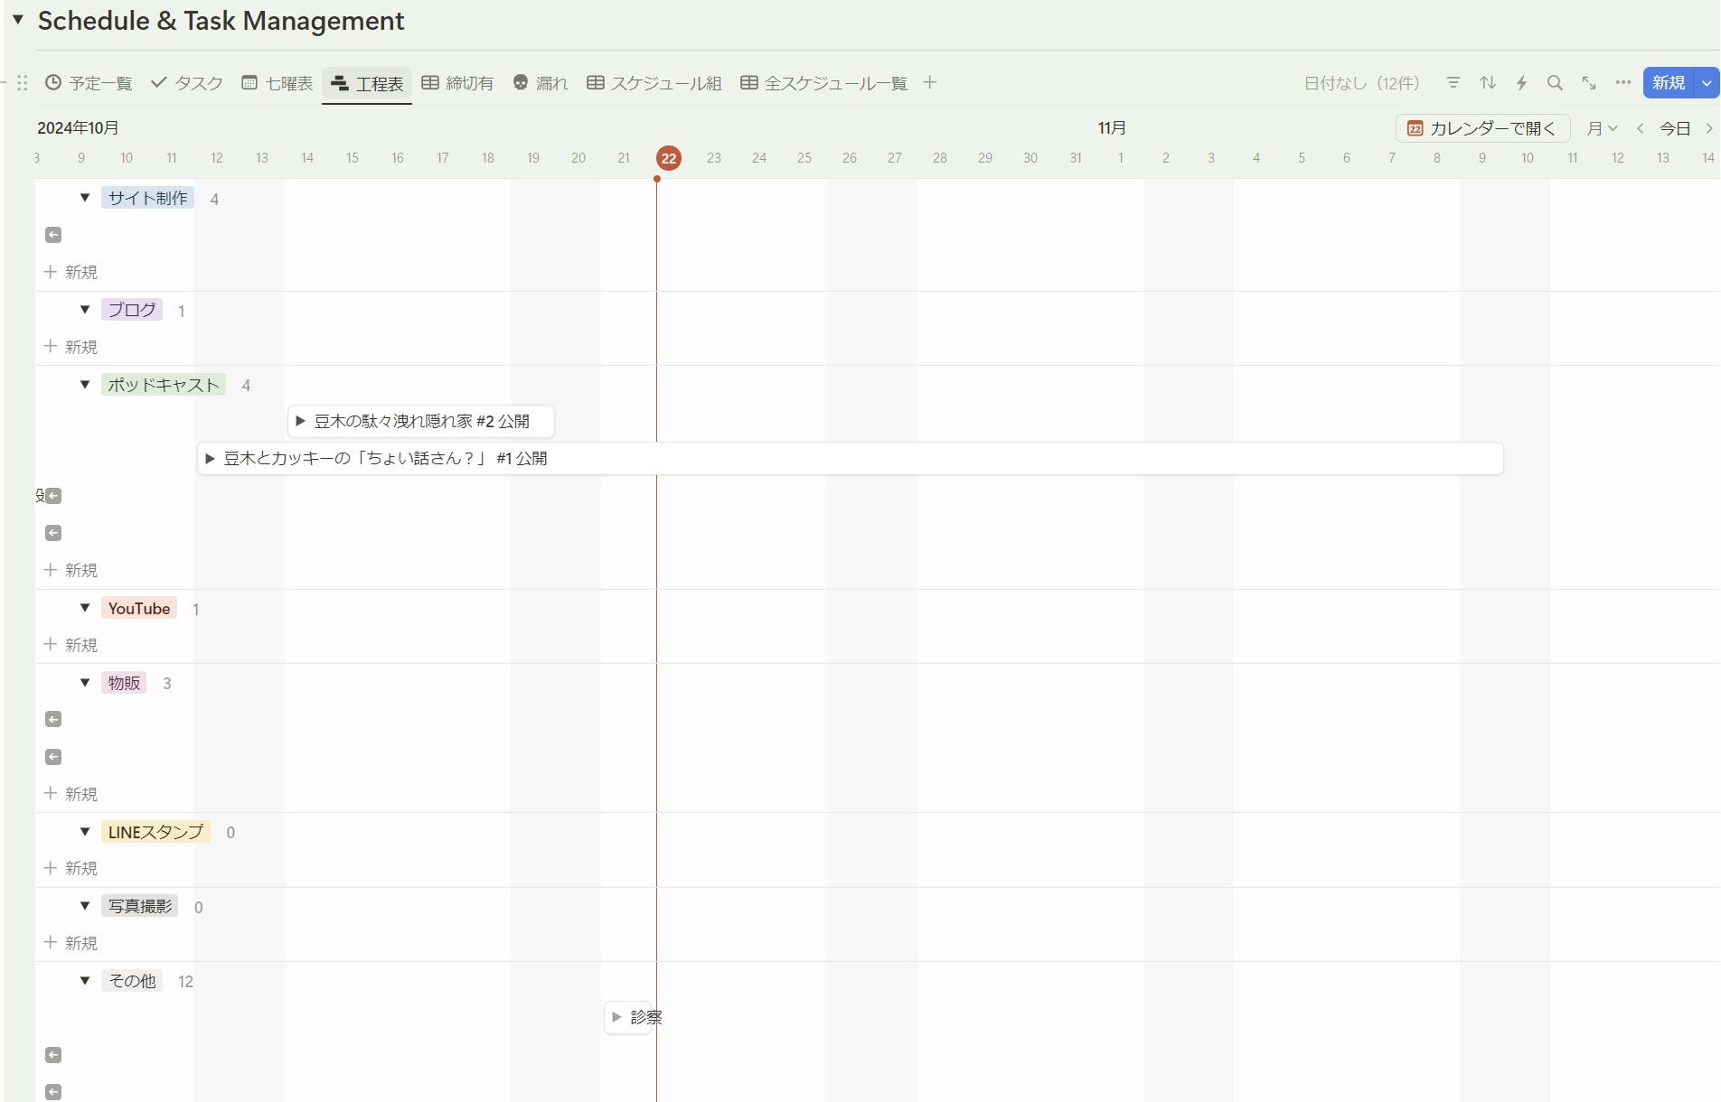
Task: Collapse the サイト制作 group
Action: coord(85,198)
